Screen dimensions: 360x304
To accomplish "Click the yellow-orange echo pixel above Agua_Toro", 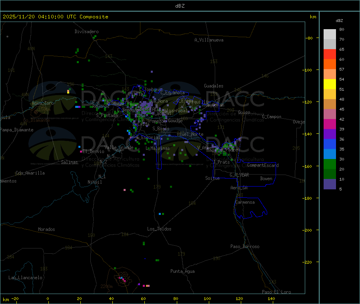I will [68, 92].
